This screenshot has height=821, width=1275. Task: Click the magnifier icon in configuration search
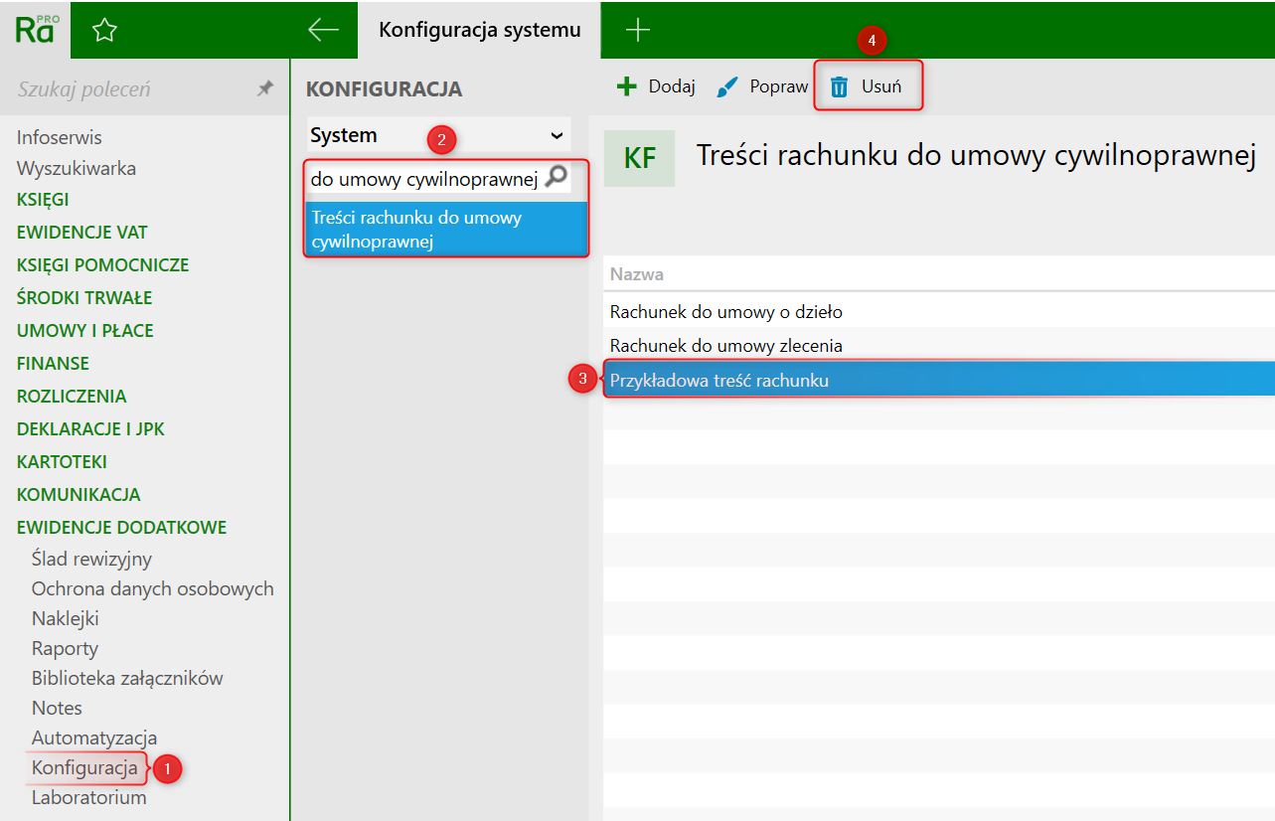[557, 178]
